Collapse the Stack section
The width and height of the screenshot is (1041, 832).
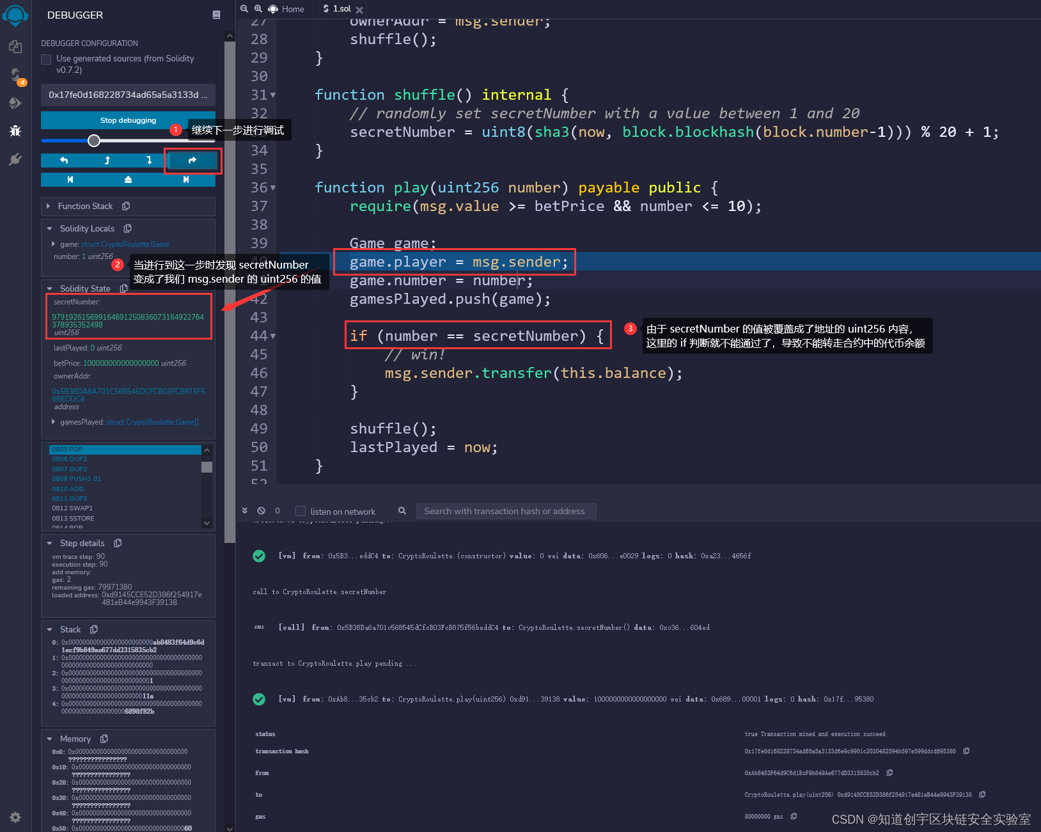(49, 629)
